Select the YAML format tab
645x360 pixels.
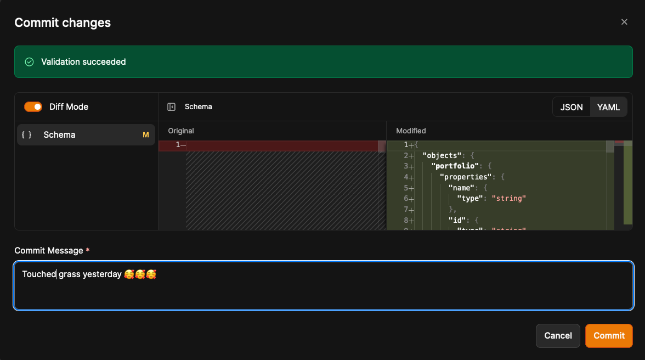point(608,107)
